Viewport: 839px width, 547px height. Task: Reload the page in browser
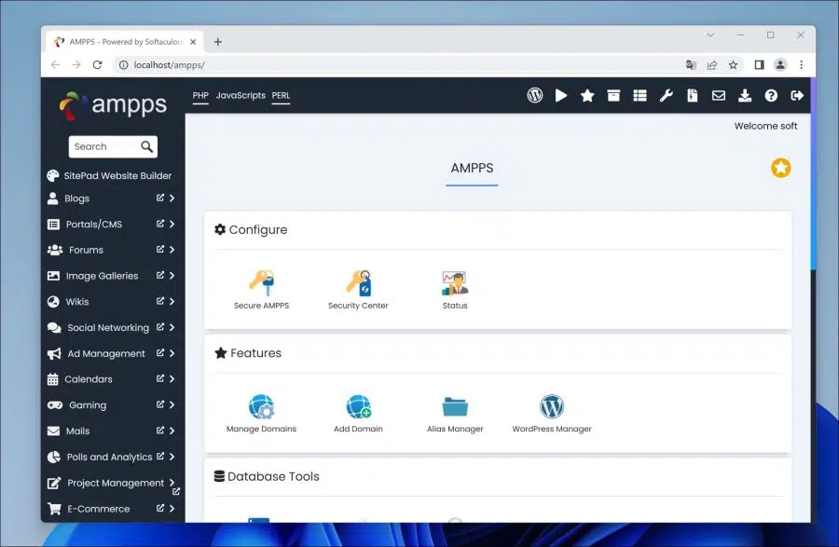coord(97,64)
